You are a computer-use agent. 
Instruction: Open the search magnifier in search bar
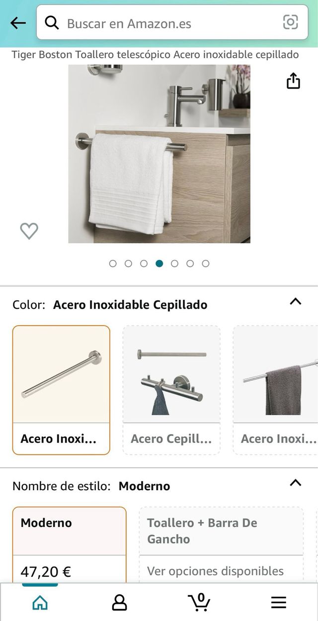pyautogui.click(x=52, y=22)
